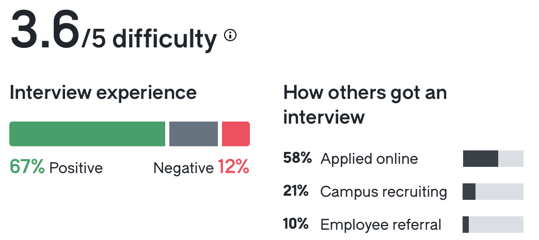Viewport: 539px width, 240px height.
Task: Click the "Applied online" label
Action: pos(369,159)
